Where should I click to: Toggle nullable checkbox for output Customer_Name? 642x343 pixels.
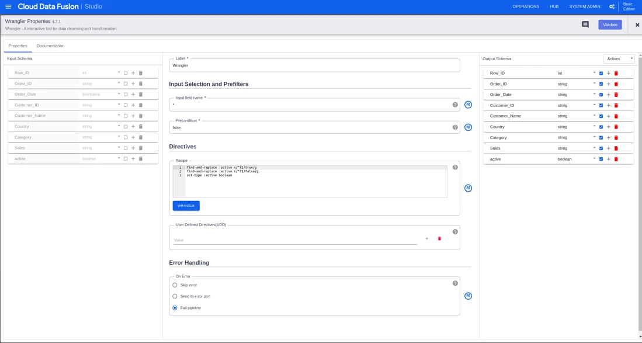click(601, 116)
